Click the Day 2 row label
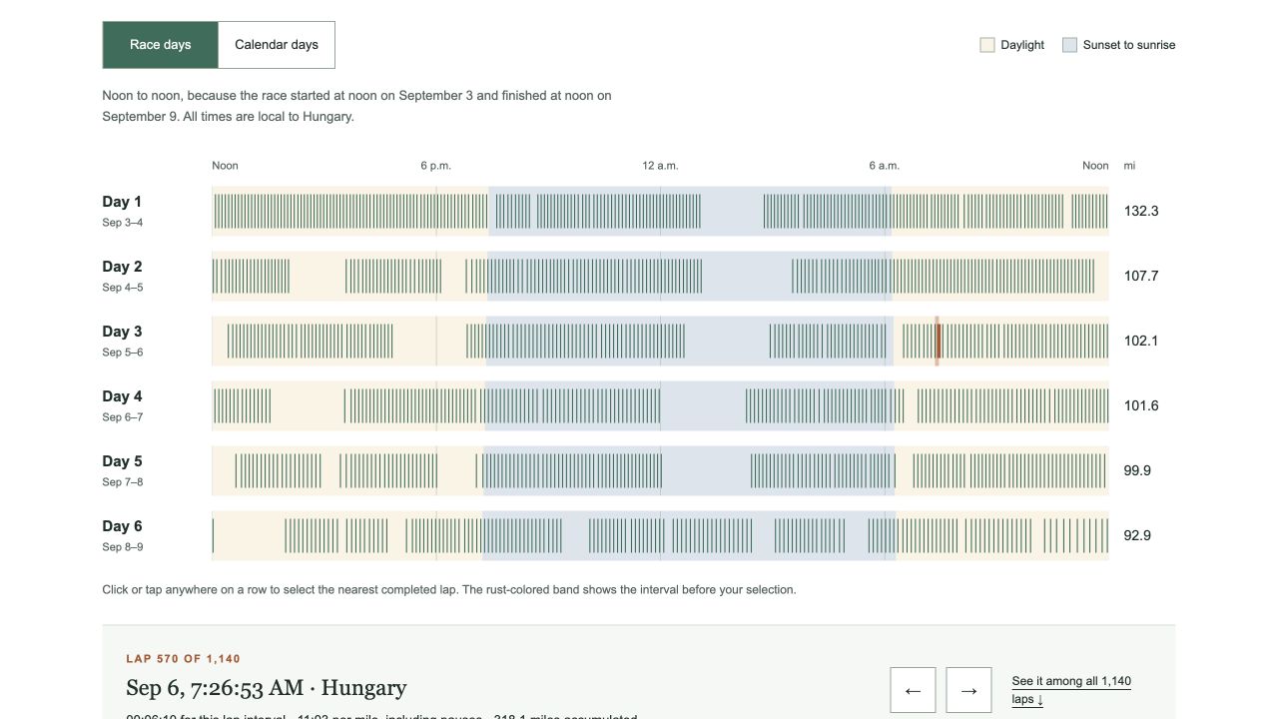Screen dimensions: 1278x719 tap(122, 267)
